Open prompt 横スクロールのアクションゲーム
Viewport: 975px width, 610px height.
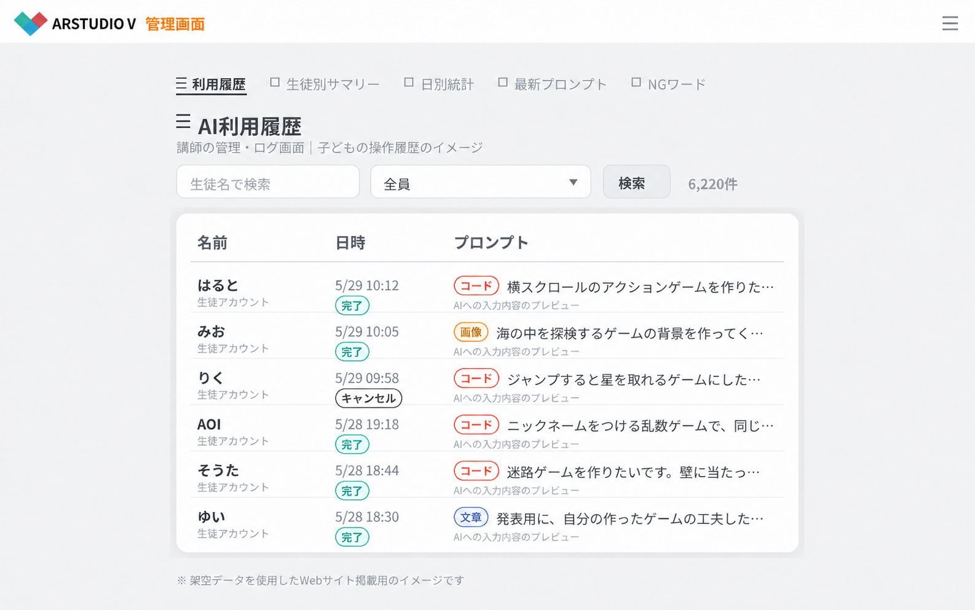[x=641, y=287]
